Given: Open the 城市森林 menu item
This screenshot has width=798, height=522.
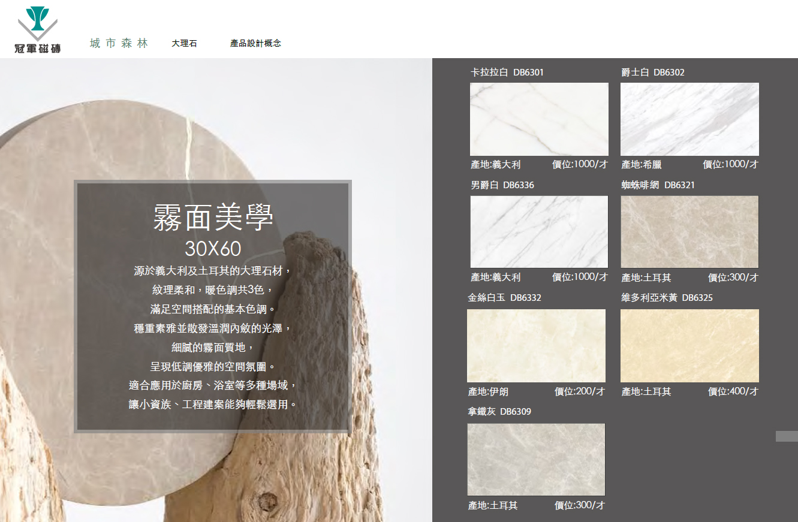Looking at the screenshot, I should (x=119, y=43).
